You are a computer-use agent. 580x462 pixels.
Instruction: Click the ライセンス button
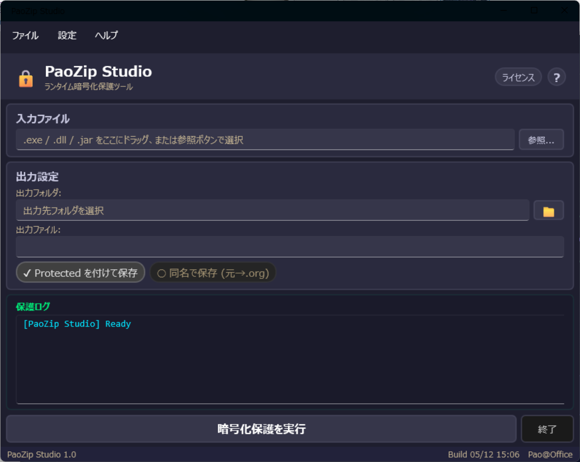click(x=518, y=77)
